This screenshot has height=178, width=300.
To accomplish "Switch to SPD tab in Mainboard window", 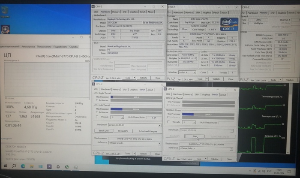I will [125, 12].
